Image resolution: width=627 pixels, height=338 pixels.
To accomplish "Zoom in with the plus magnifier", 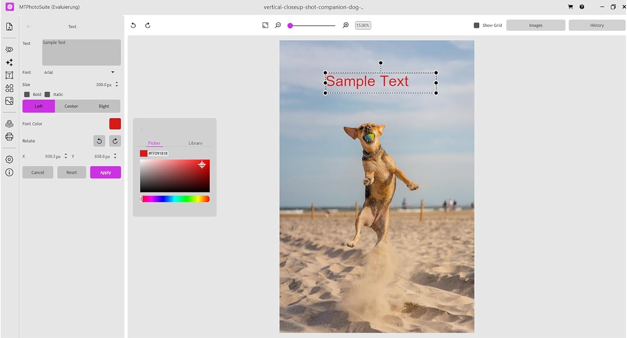I will pyautogui.click(x=346, y=25).
